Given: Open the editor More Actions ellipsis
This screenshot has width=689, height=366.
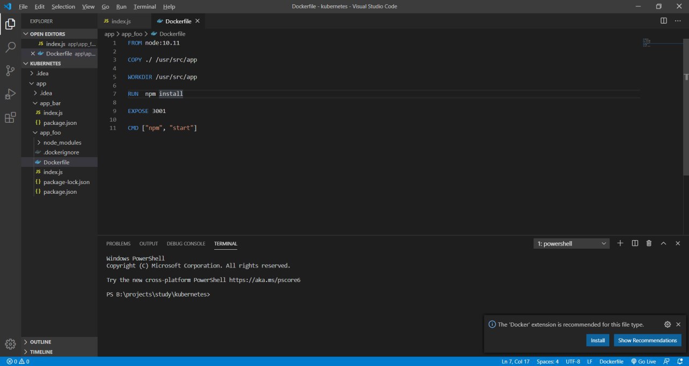Looking at the screenshot, I should pyautogui.click(x=678, y=20).
